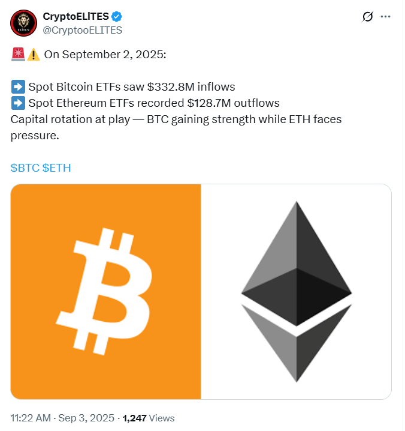Click the arrow emoji before Spot Ethereum
This screenshot has height=431, width=405.
[17, 103]
